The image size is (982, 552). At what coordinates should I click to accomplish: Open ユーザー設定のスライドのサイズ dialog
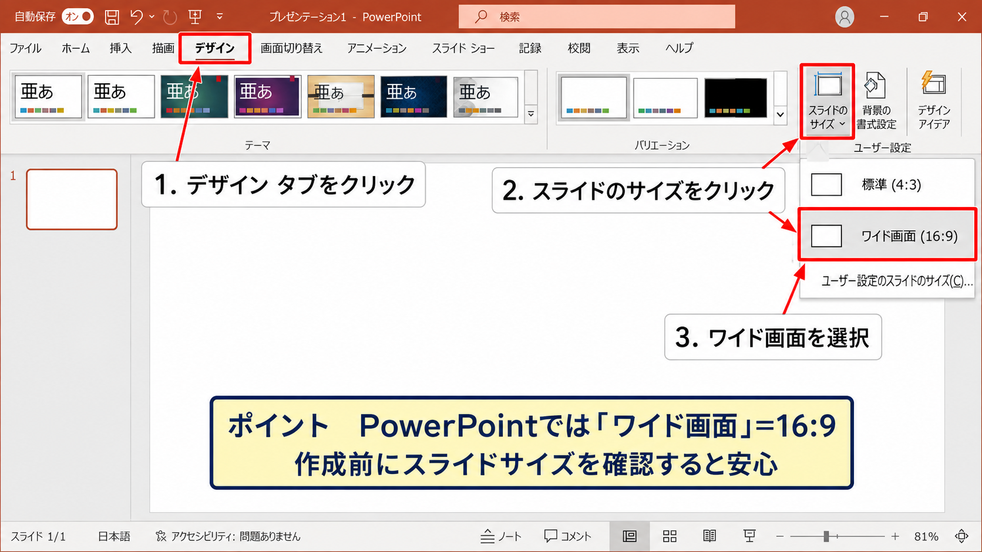tap(887, 281)
